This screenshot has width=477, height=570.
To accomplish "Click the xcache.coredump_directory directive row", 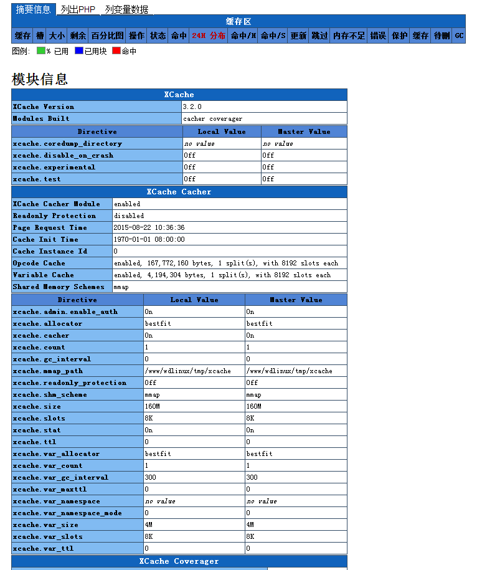I will coord(179,144).
